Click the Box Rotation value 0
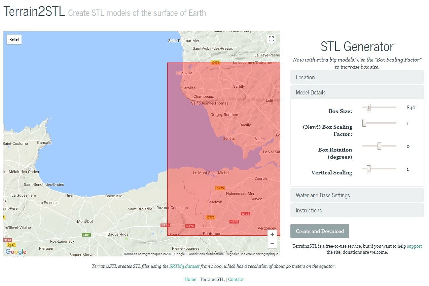 click(408, 147)
